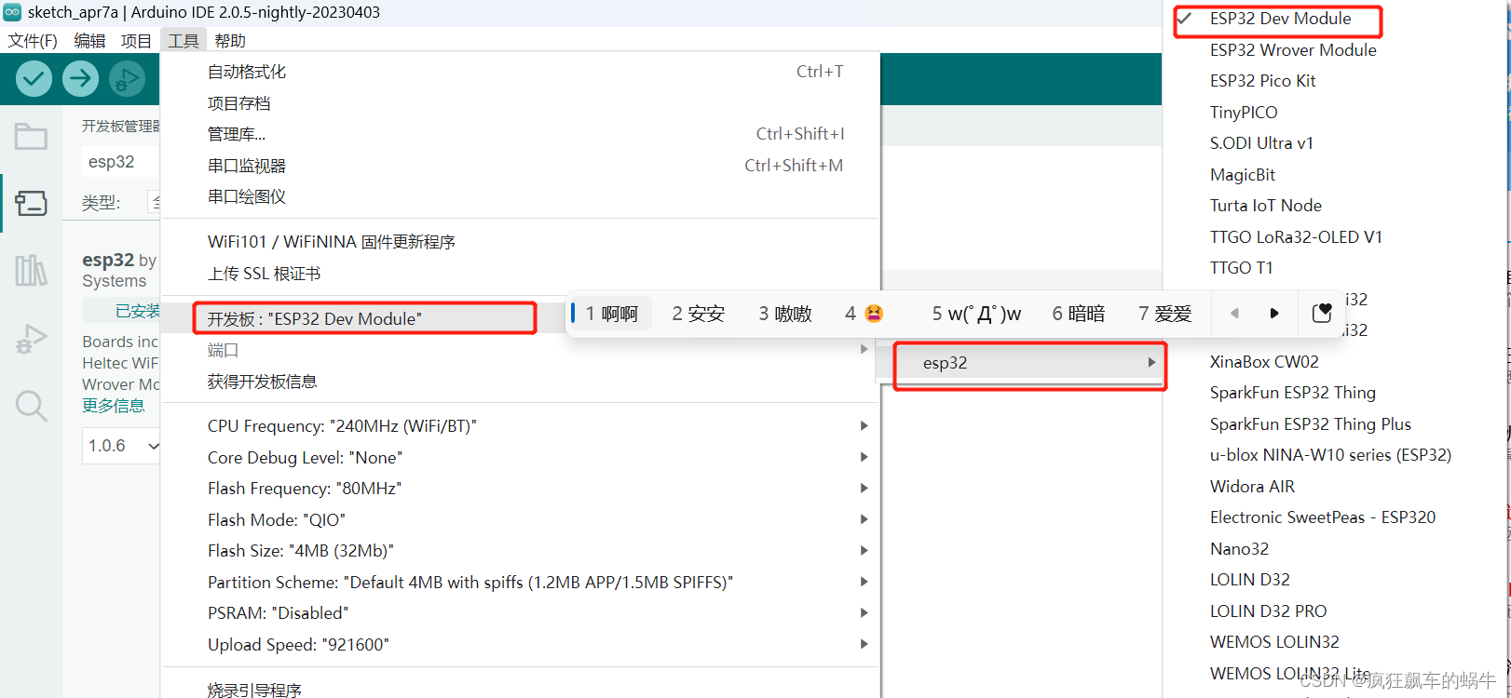Expand Partition Scheme submenu
This screenshot has width=1511, height=698.
(x=520, y=582)
